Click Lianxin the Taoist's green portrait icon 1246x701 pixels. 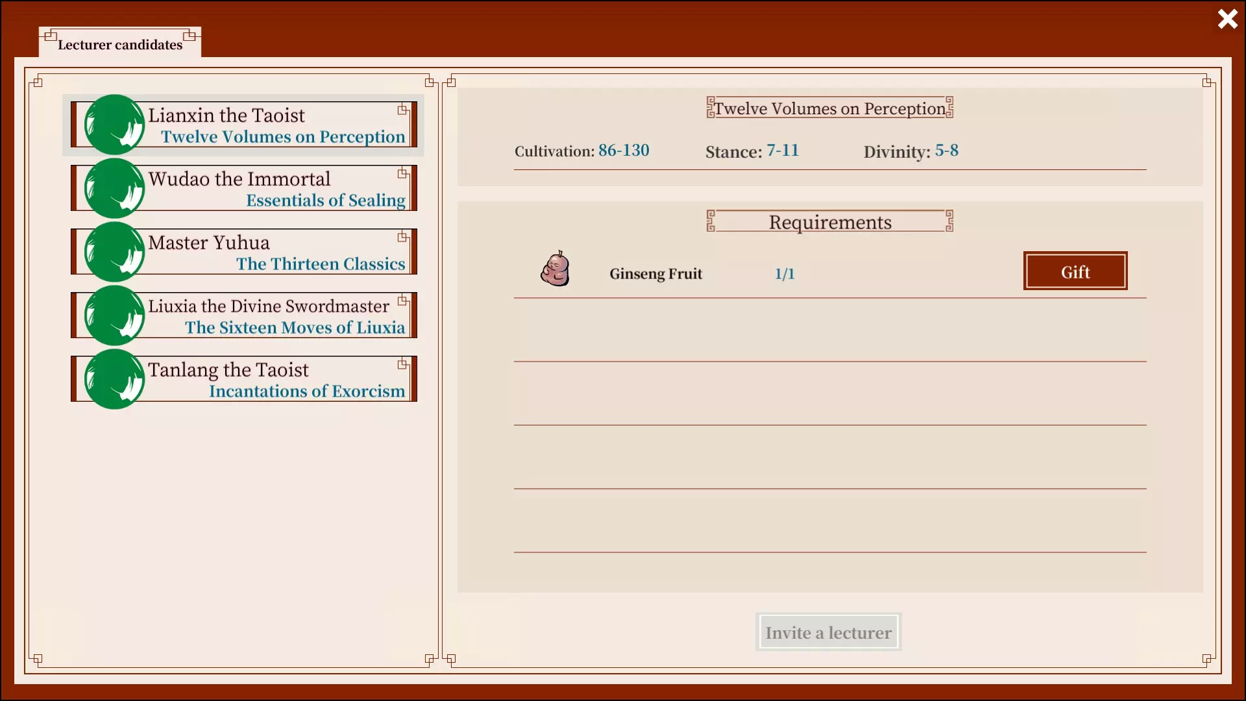(114, 125)
